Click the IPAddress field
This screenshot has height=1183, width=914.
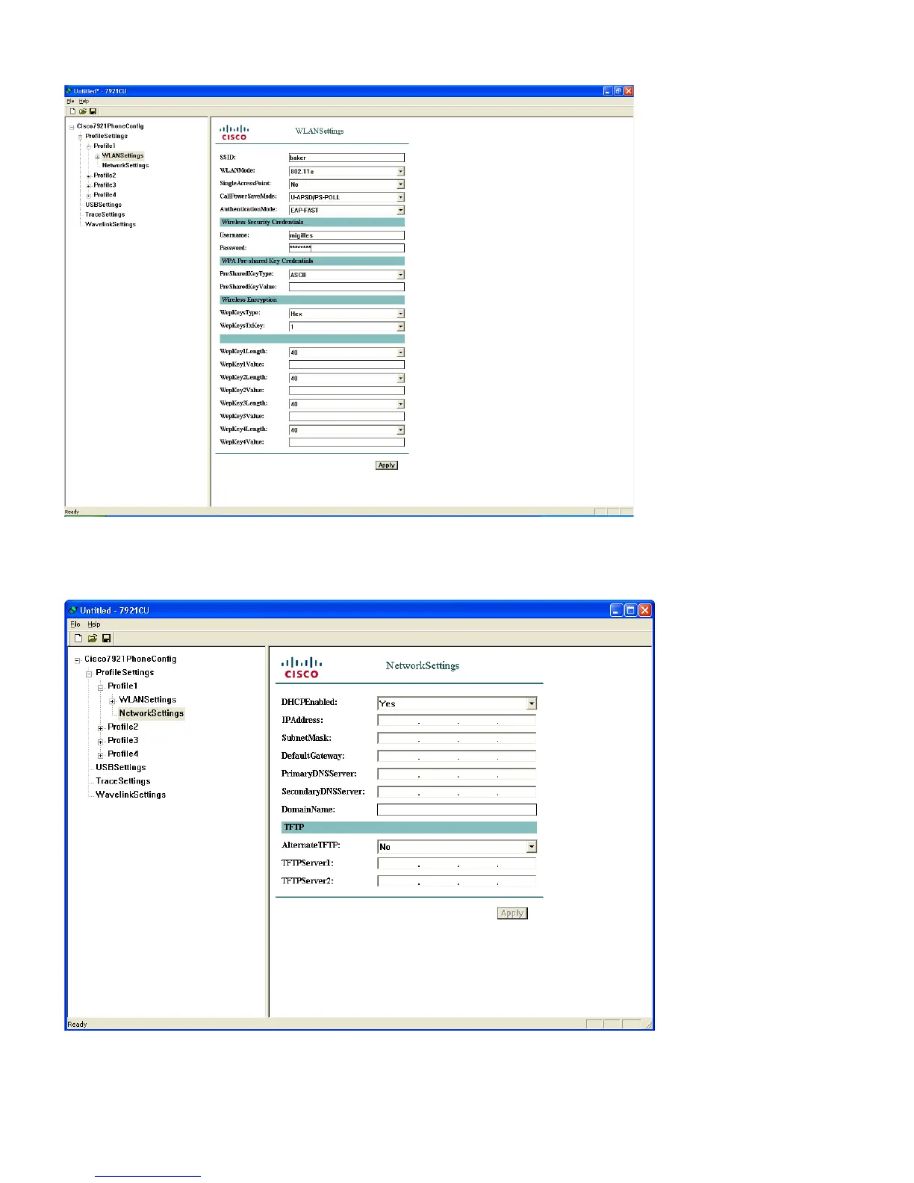coord(457,721)
